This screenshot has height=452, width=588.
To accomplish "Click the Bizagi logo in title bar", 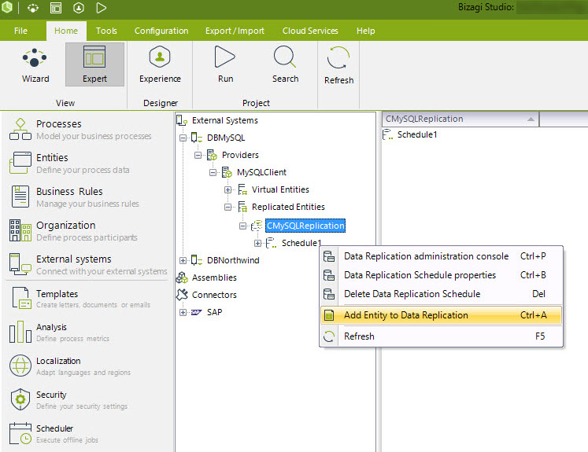I will click(x=7, y=7).
